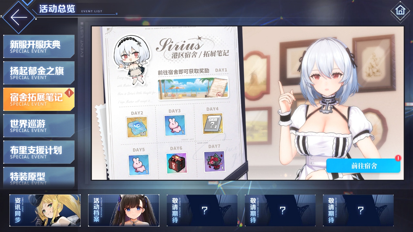Tap the DAY5 pink bunny reward

coord(139,165)
